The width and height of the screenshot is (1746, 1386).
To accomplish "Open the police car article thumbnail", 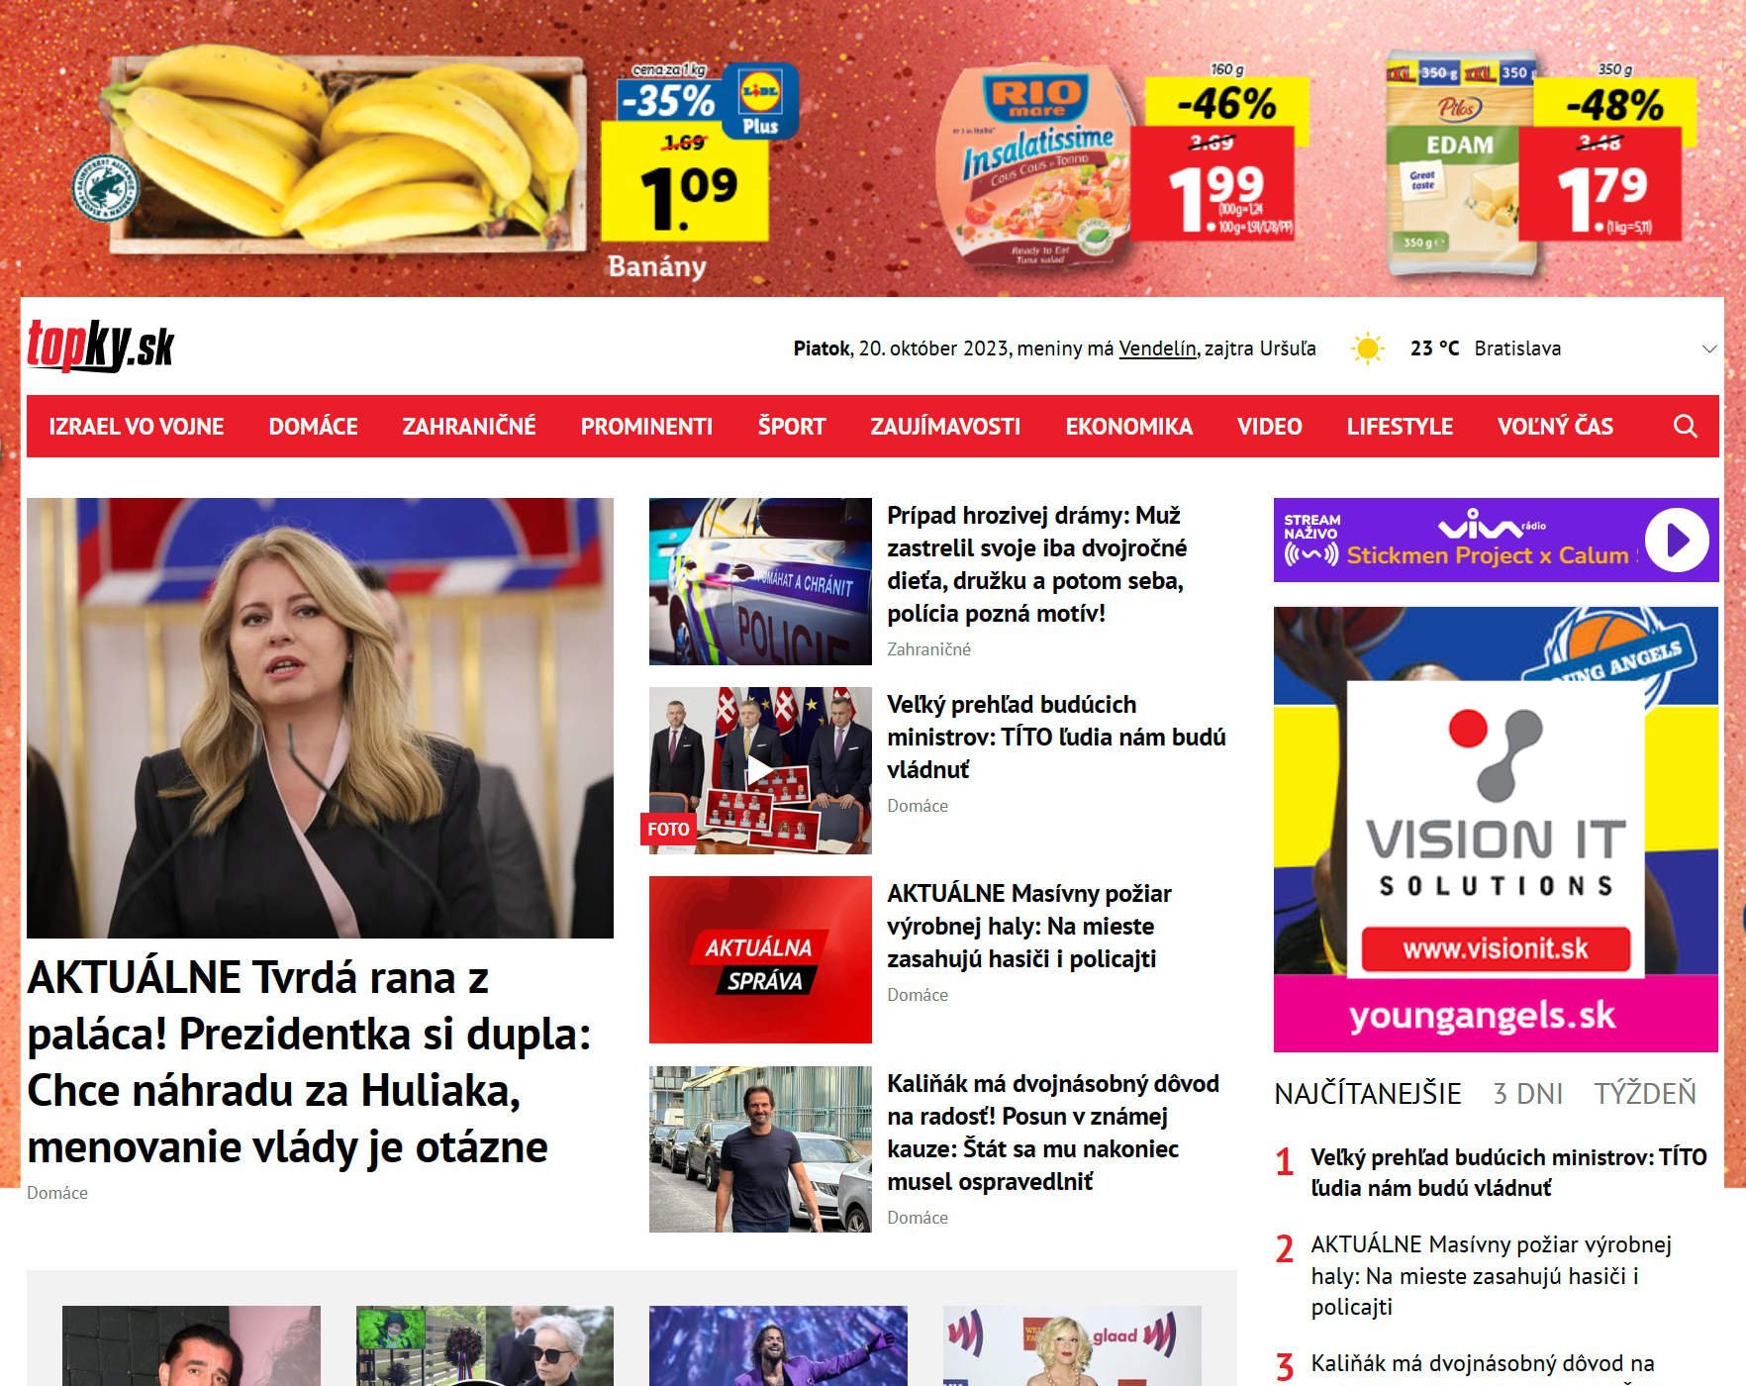I will tap(760, 581).
